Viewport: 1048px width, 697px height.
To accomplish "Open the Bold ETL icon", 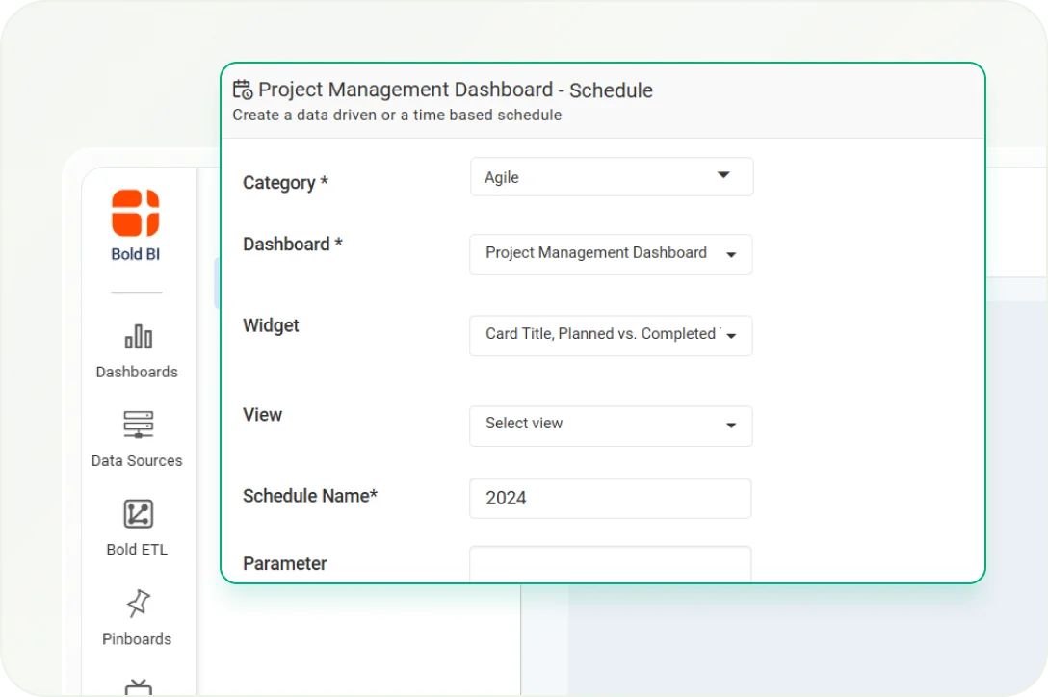I will 138,514.
